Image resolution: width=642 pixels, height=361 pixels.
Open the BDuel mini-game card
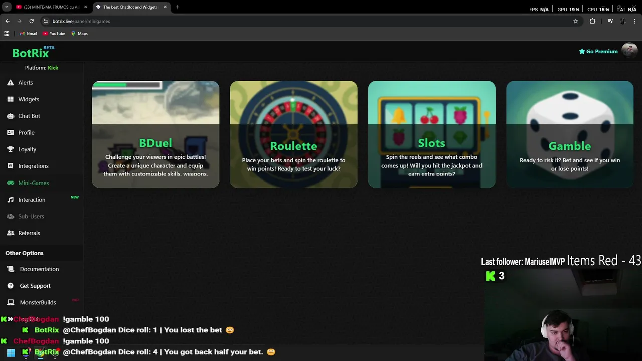155,134
